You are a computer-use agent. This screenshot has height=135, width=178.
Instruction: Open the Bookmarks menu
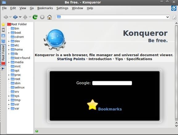click(x=45, y=8)
